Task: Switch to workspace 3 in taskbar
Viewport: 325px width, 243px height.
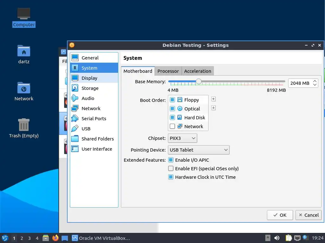Action: 30,238
